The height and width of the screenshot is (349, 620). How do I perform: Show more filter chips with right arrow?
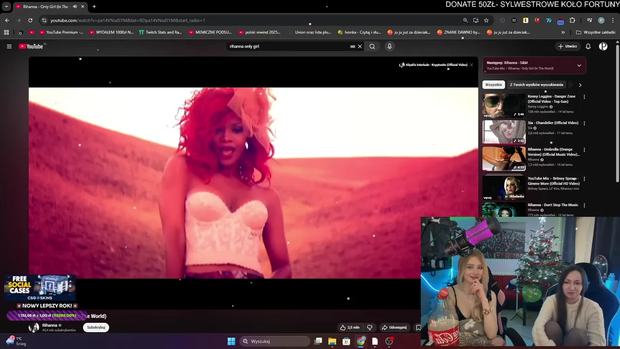580,85
